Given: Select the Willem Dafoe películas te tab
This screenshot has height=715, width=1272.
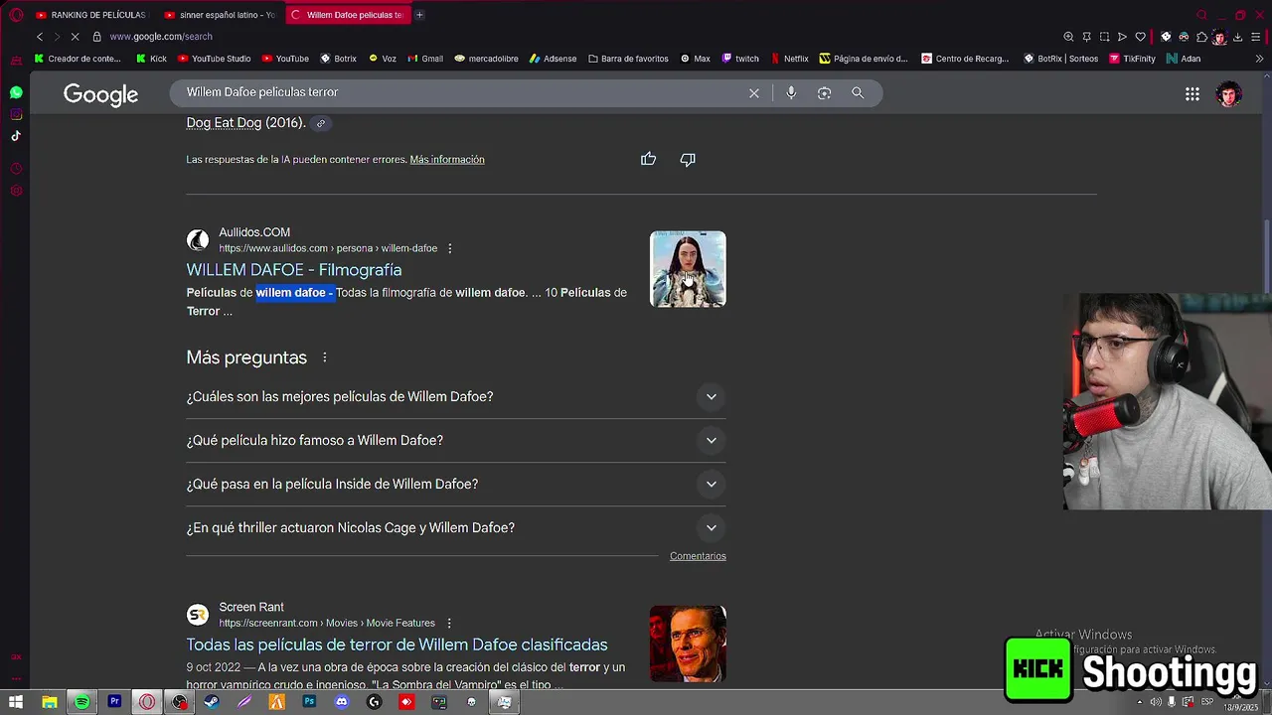Looking at the screenshot, I should 347,15.
